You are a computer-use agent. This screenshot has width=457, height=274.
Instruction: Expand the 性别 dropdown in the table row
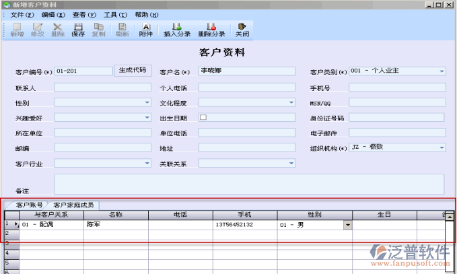[x=347, y=225]
